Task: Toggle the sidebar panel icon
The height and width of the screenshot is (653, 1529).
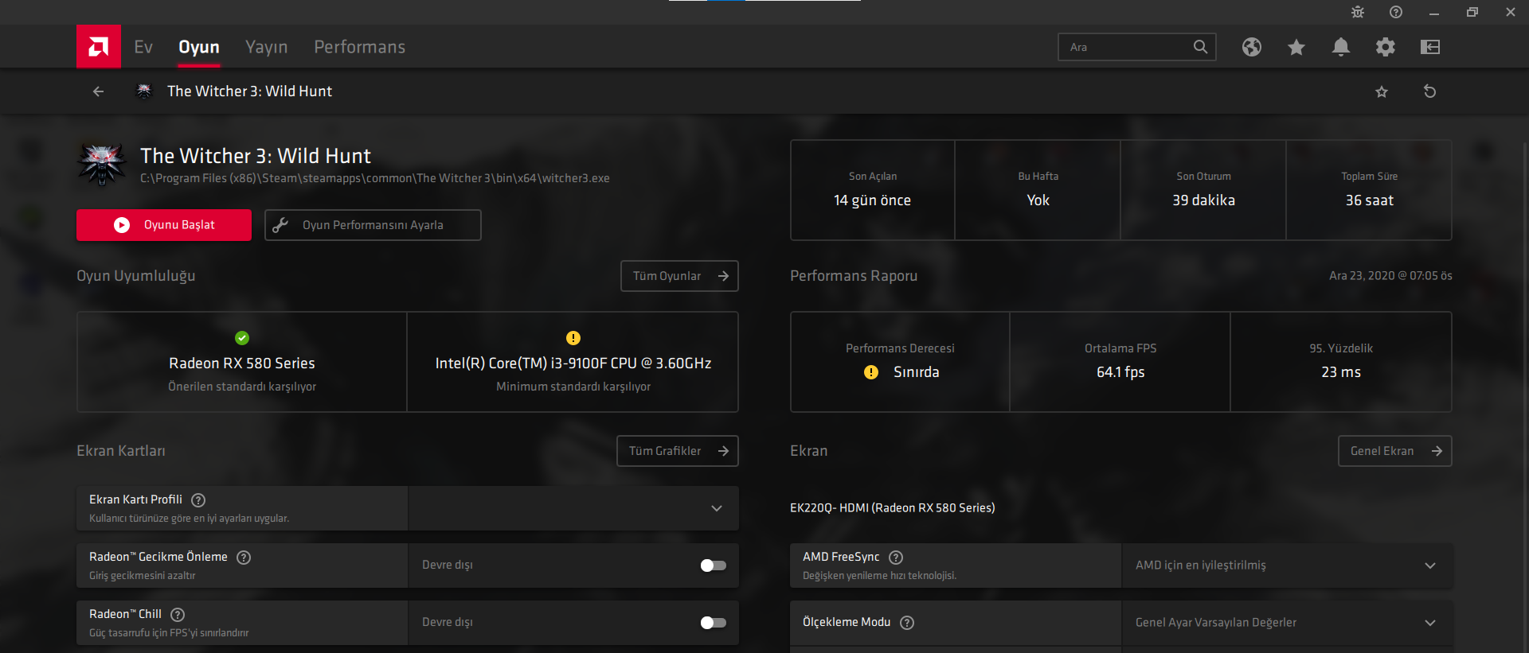Action: pos(1430,47)
